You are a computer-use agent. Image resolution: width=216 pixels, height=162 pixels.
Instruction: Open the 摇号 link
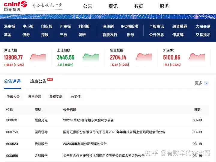130,35
